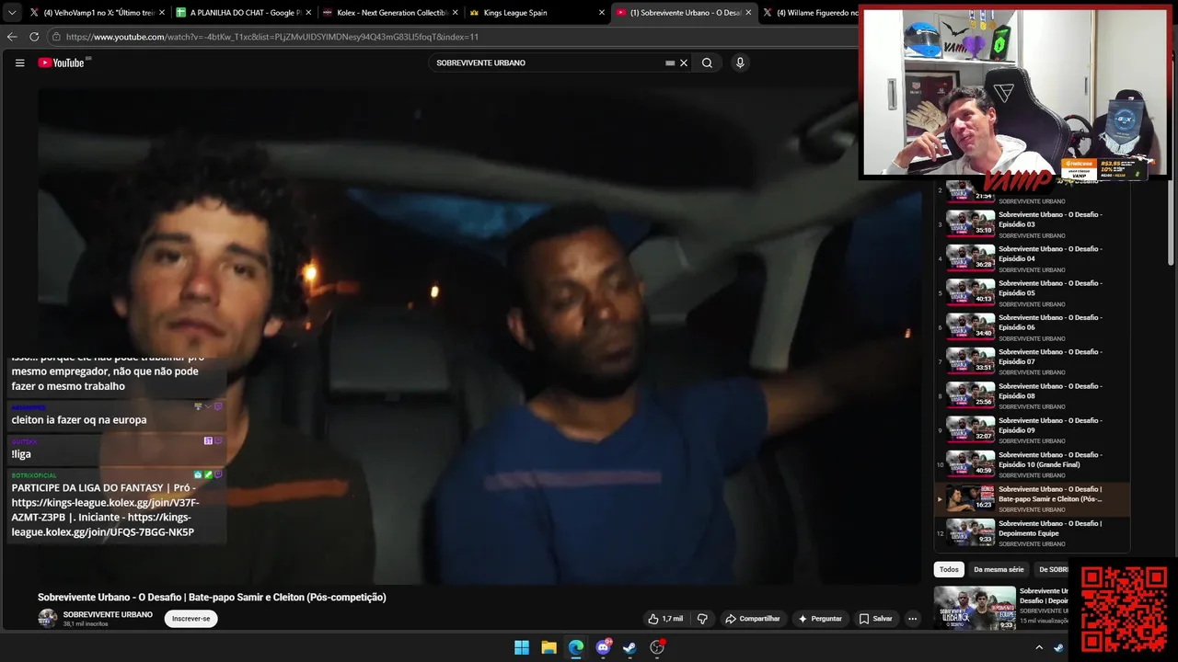Start voice search with the microphone icon
1178x662 pixels.
739,63
